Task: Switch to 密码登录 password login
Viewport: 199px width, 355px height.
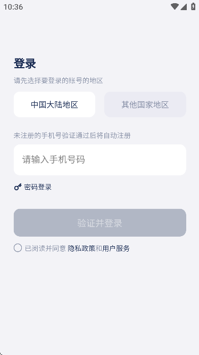Action: click(38, 187)
